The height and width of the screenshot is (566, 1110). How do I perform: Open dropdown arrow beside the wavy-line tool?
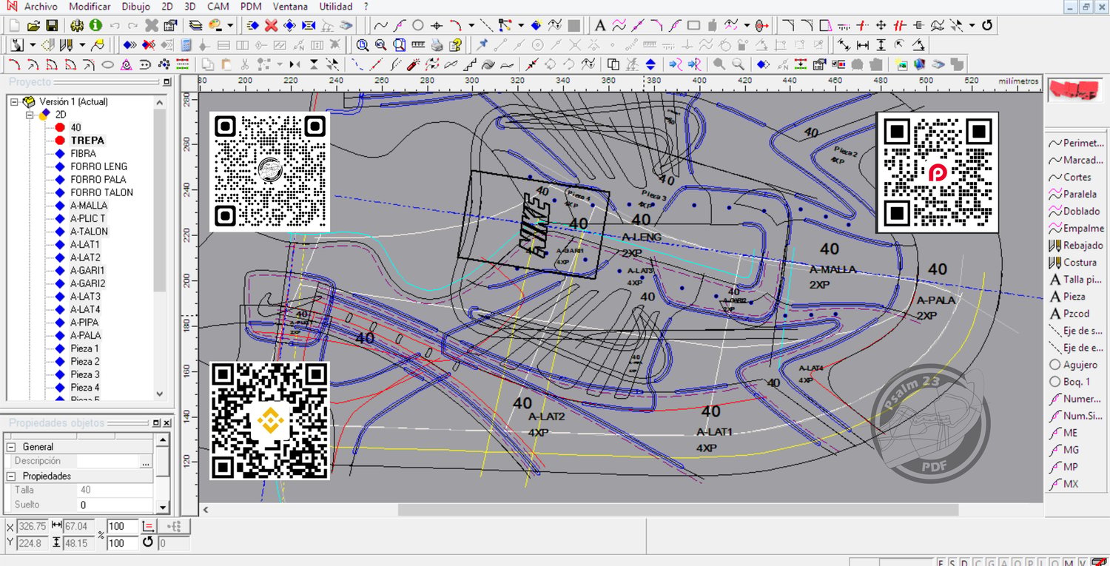coord(747,25)
